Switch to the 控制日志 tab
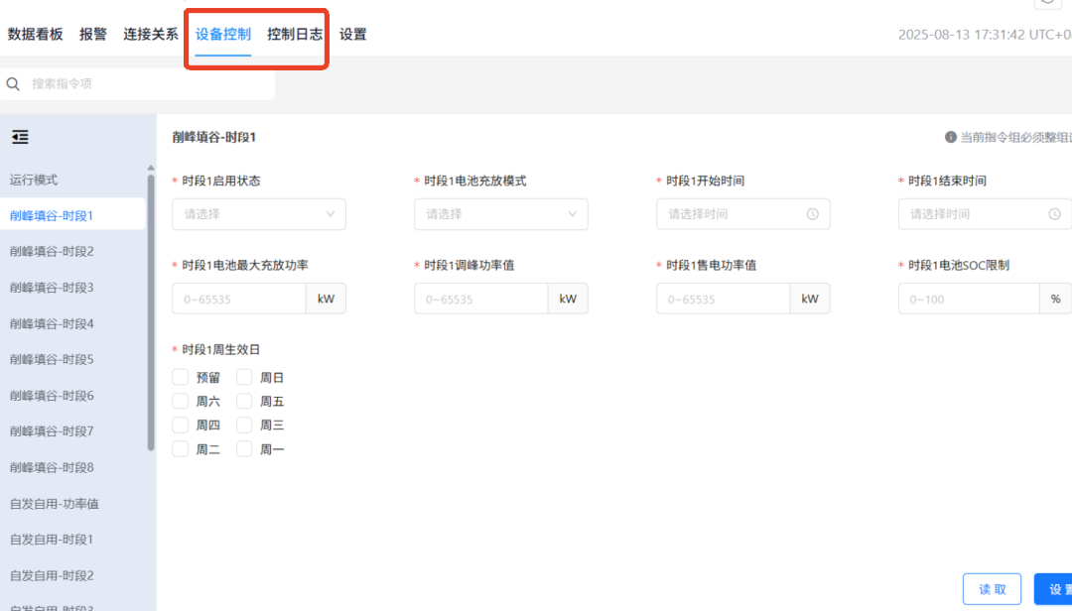Screen dimensions: 1072x611 pyautogui.click(x=295, y=34)
